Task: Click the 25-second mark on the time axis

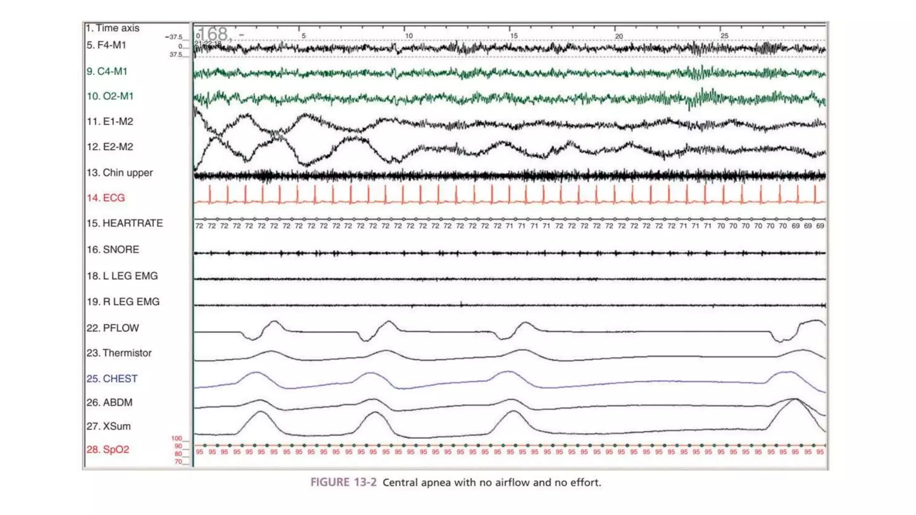Action: pyautogui.click(x=724, y=36)
